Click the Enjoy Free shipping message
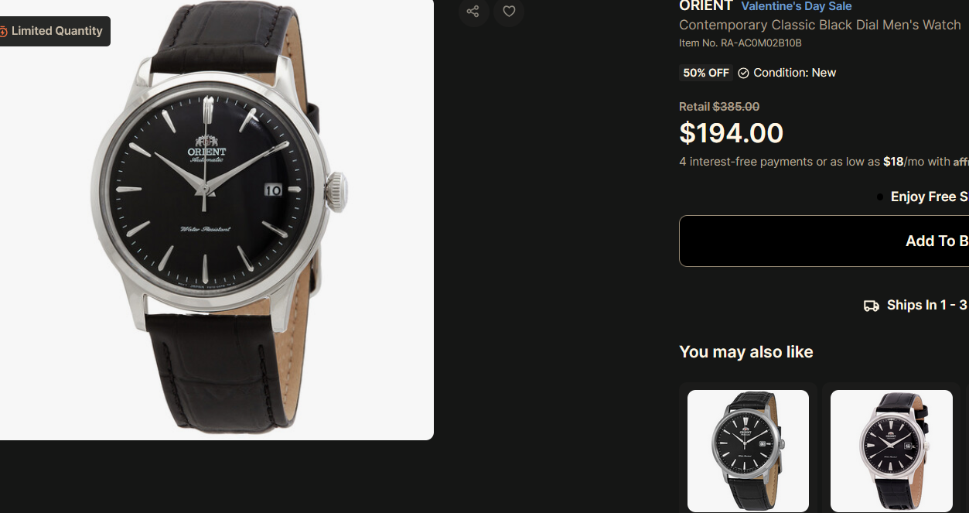 tap(930, 197)
